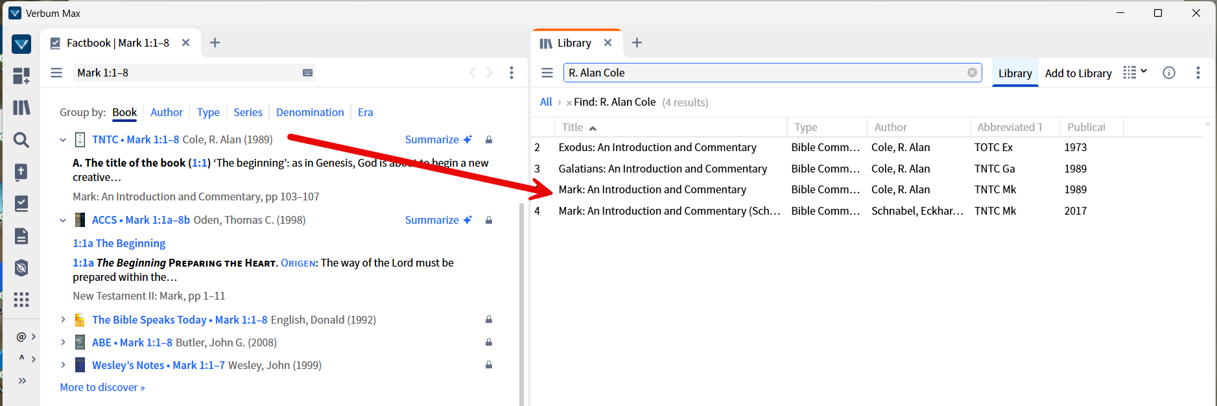Open the TNTC • Mark 1:1–8 link
The width and height of the screenshot is (1217, 406).
pos(136,139)
